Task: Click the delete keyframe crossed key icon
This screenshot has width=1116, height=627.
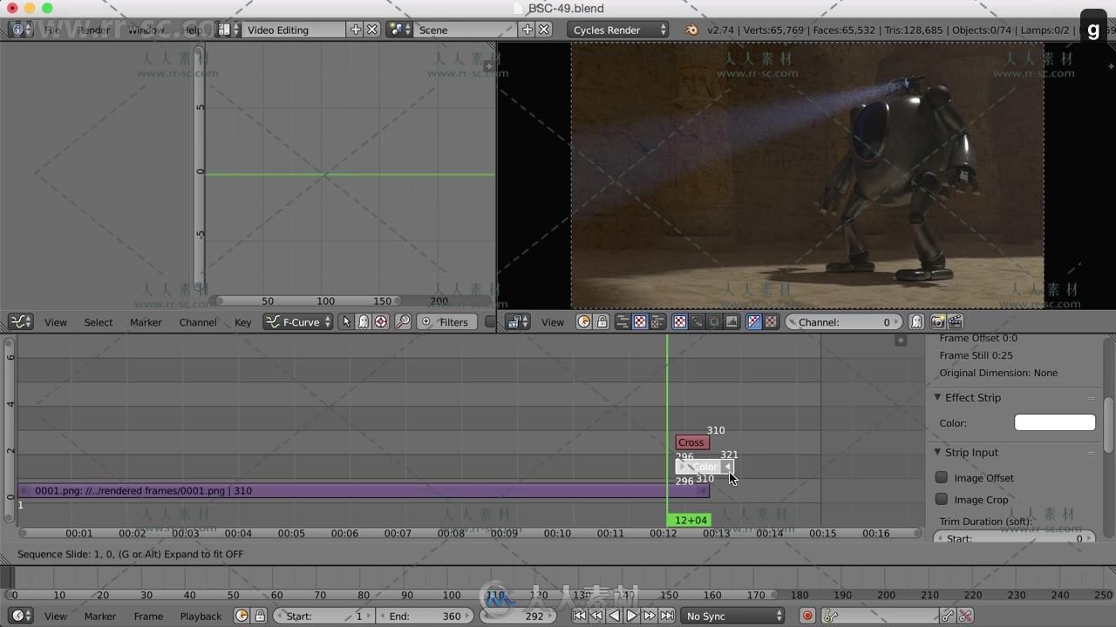Action: pos(965,616)
